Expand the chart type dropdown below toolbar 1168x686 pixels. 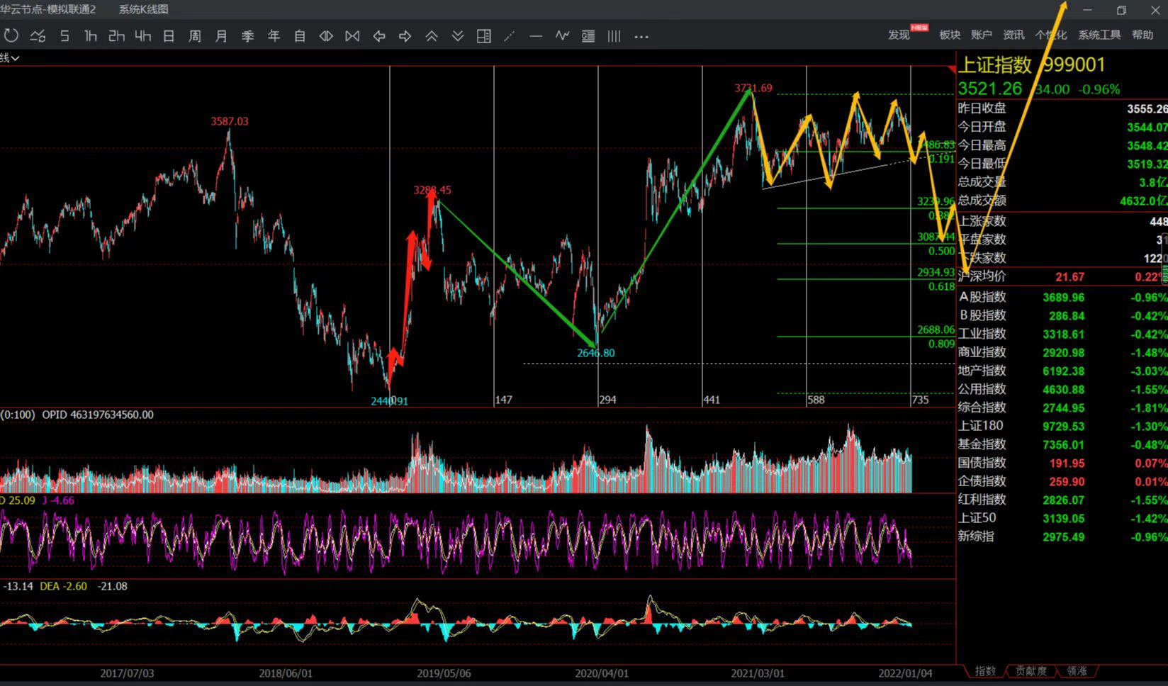(x=10, y=58)
